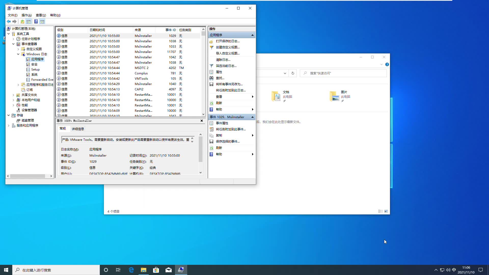
Task: Select the 系统 log in the tree
Action: 34,75
